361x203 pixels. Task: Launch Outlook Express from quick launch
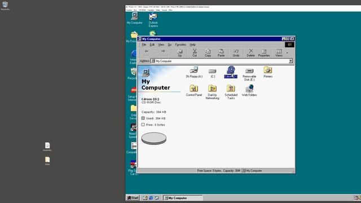point(157,198)
